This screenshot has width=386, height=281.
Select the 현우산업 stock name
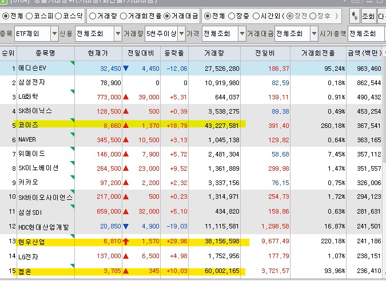coord(31,242)
